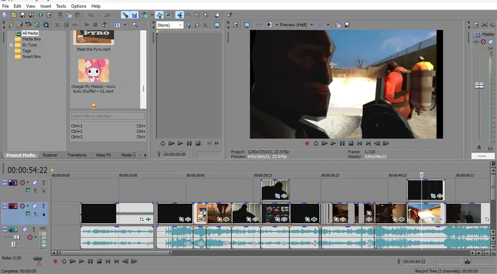Click the Paste clipboard icon
The width and height of the screenshot is (497, 274).
pos(78,15)
